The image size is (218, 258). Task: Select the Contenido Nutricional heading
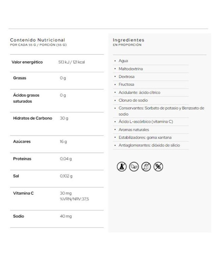(38, 40)
